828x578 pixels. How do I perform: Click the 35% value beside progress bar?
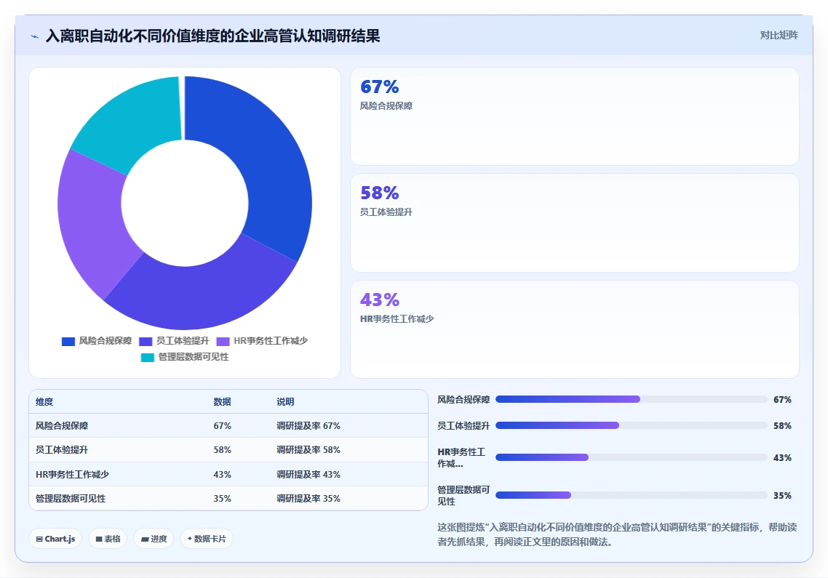point(782,495)
